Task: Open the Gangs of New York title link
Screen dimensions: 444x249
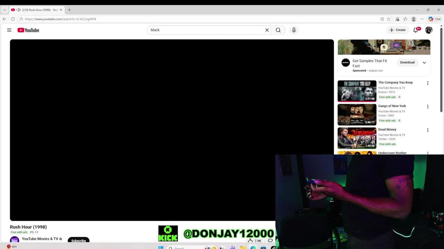Action: pos(392,106)
